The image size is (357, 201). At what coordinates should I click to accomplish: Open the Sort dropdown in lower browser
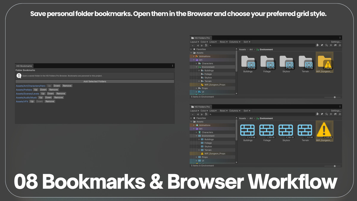click(247, 111)
